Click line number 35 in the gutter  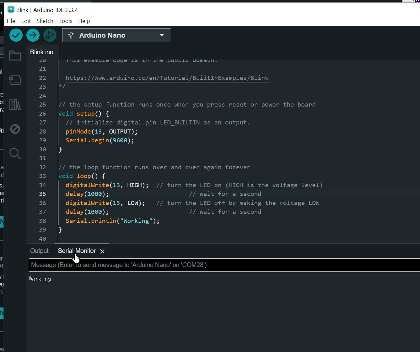[43, 194]
